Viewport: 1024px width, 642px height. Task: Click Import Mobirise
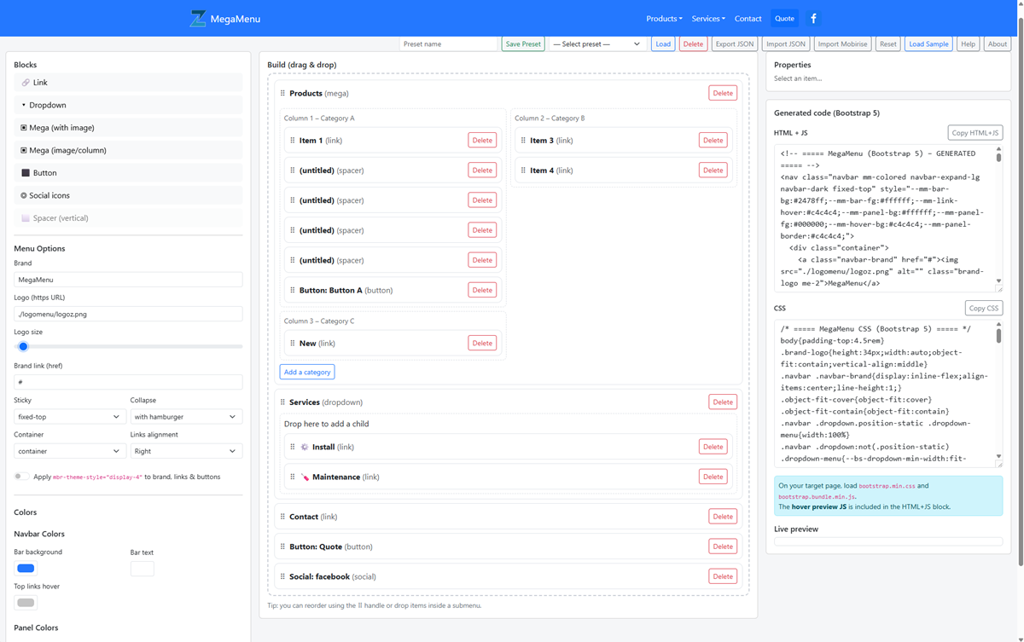tap(842, 43)
